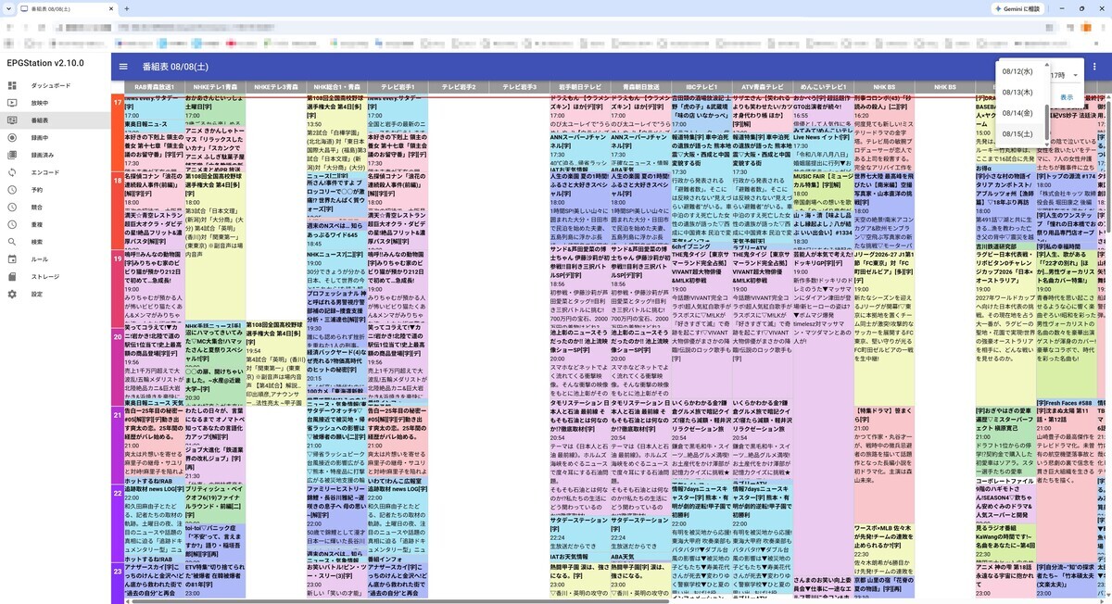Select the テレビ岩手3 channel header
The width and height of the screenshot is (1112, 604).
[518, 87]
